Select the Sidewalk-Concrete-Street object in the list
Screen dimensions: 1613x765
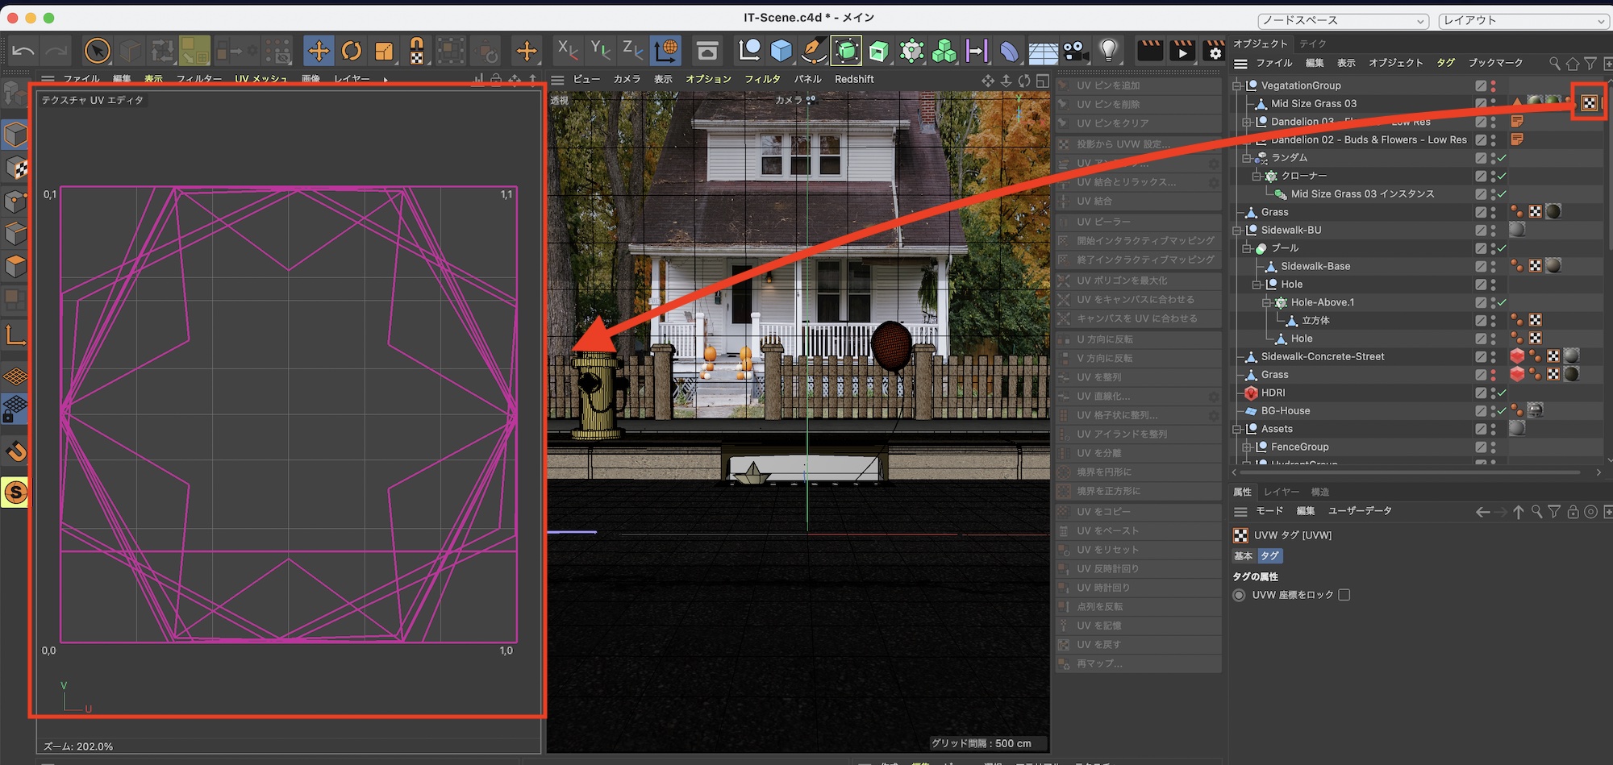tap(1322, 356)
